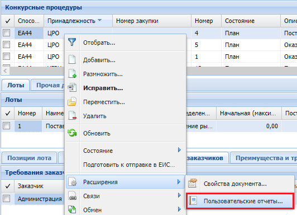The width and height of the screenshot is (297, 215).
Task: Select the 0,00 price cell in Лоты
Action: [x=248, y=126]
